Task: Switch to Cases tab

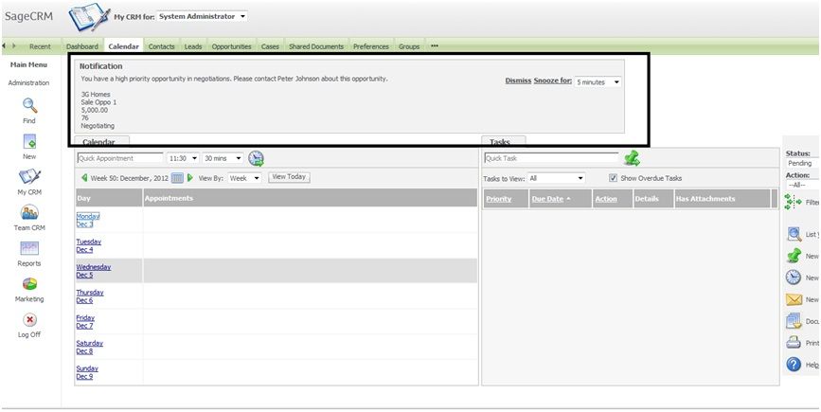Action: tap(270, 46)
